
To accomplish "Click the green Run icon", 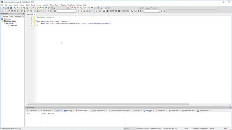I will click(x=40, y=8).
